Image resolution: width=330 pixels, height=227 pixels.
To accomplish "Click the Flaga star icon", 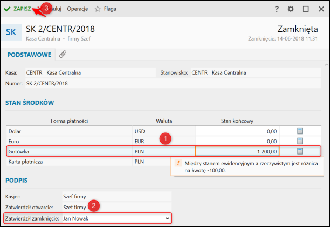I will [98, 9].
